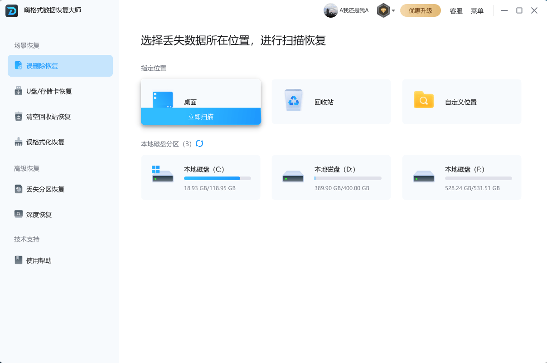Screen dimensions: 547x363
Task: Click the 场景恢复 sidebar heading
Action: pos(27,45)
